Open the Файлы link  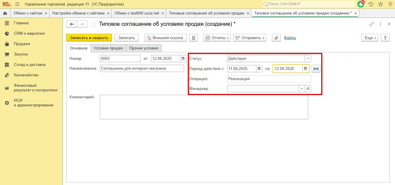click(x=290, y=38)
